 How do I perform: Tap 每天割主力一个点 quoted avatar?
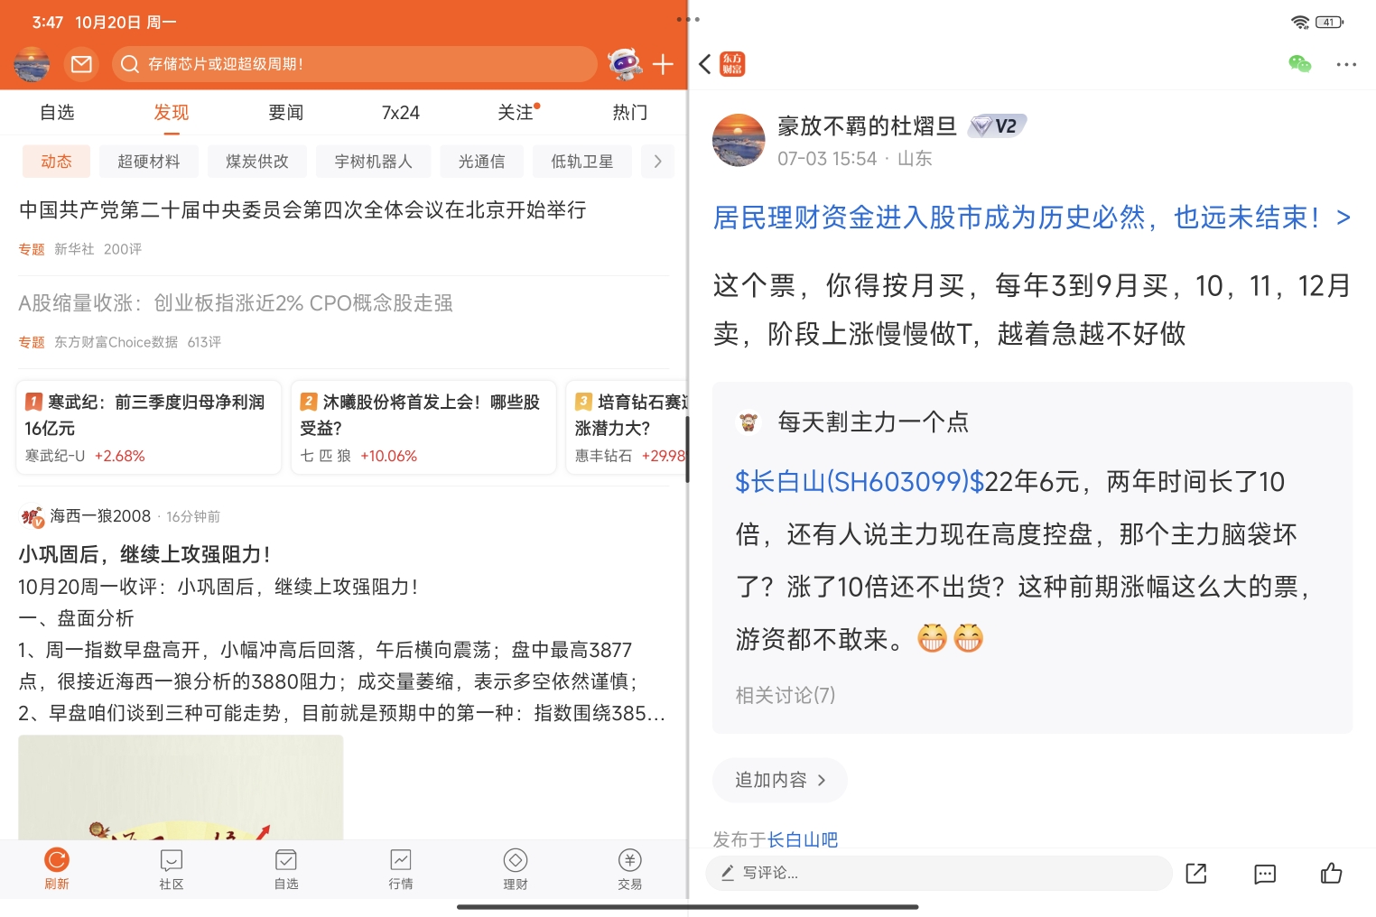pos(748,421)
